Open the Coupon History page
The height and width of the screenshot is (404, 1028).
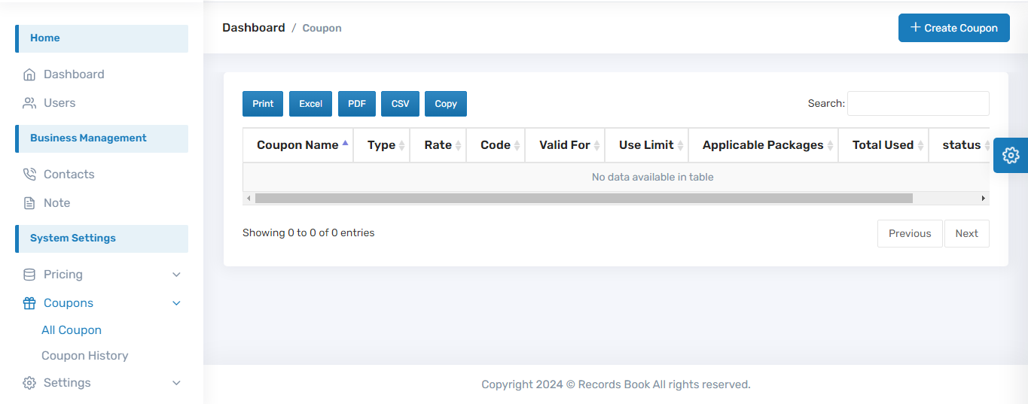click(84, 356)
